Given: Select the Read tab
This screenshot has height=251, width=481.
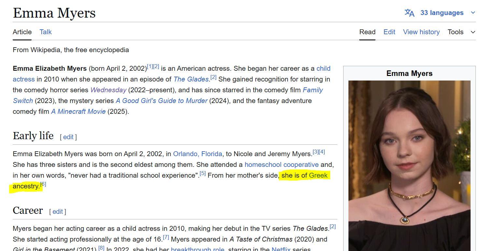Looking at the screenshot, I should pyautogui.click(x=367, y=32).
